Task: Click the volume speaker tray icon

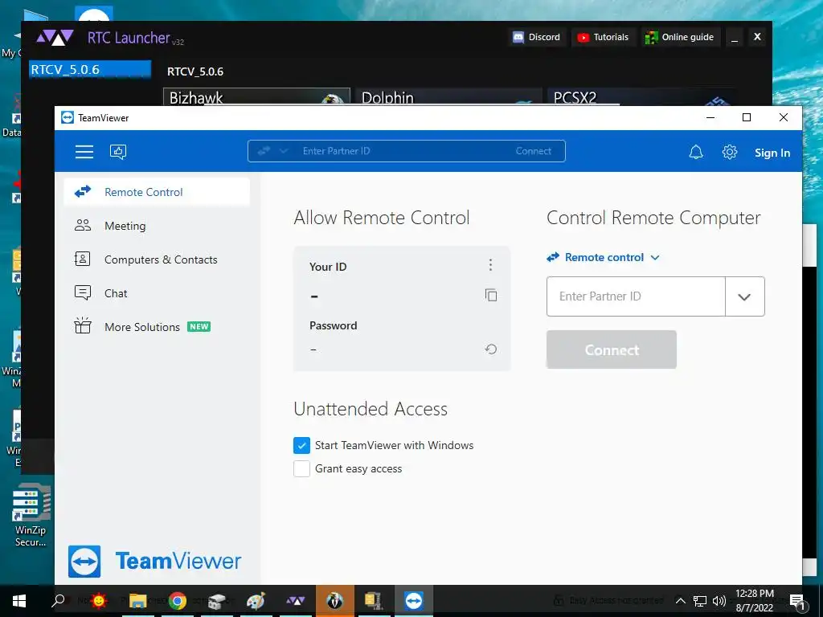Action: tap(719, 601)
